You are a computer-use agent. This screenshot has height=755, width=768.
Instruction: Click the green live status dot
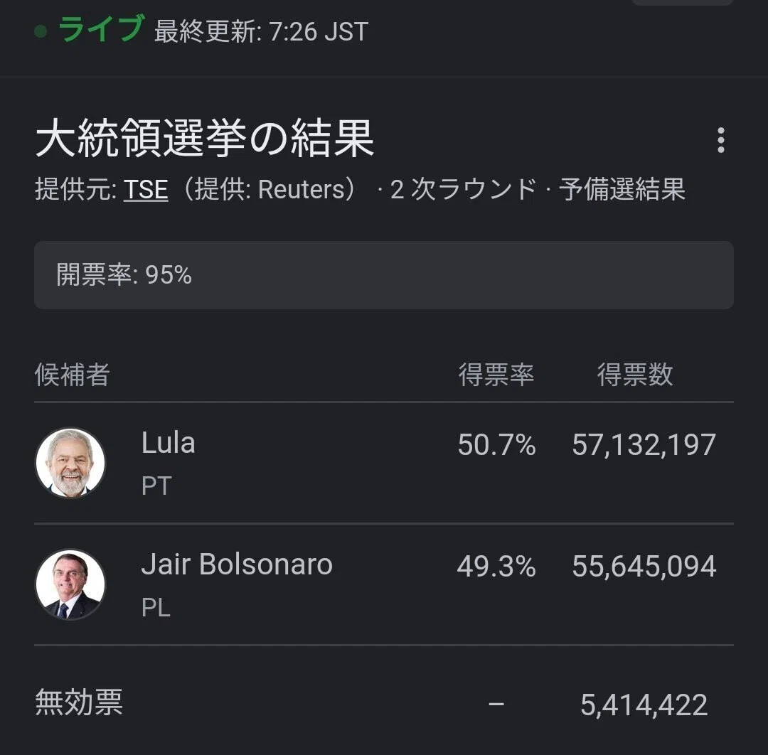coord(41,32)
